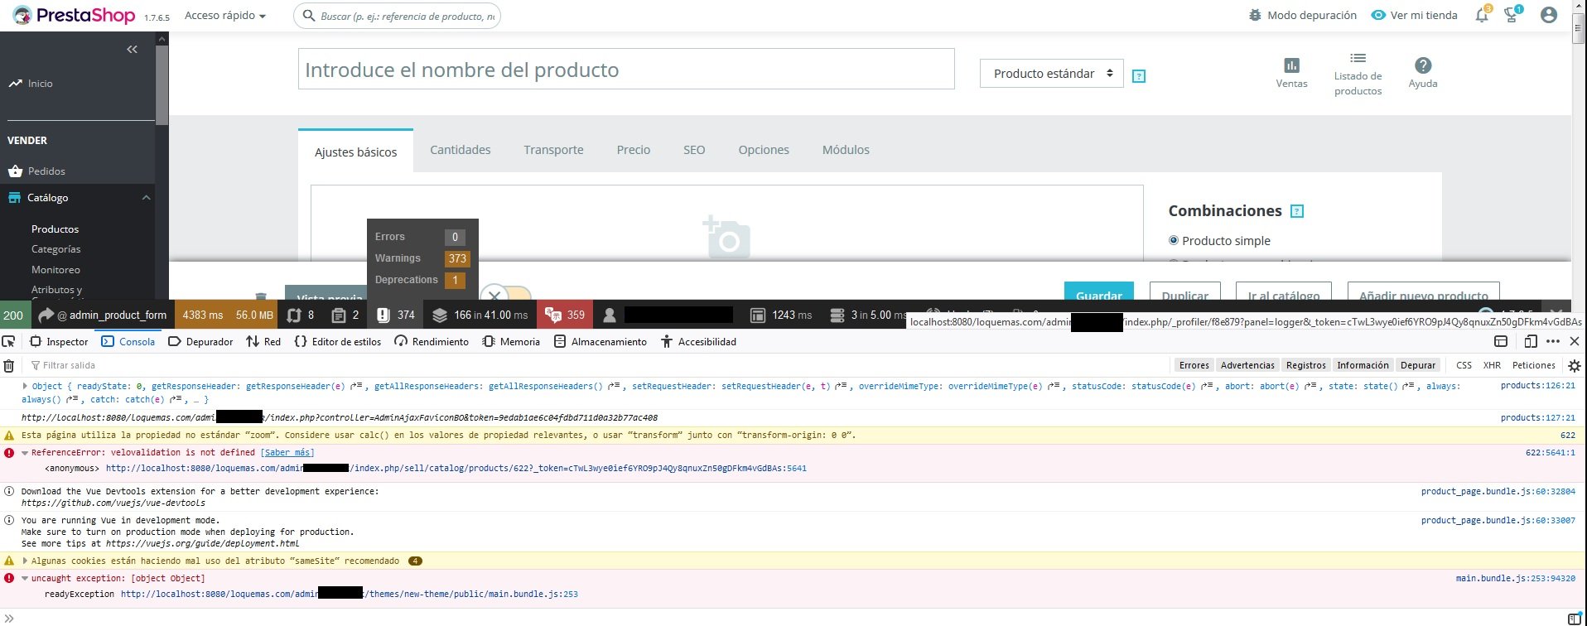Open the database queries 3 in 5.00 ms panel
Viewport: 1587px width, 626px height.
tap(867, 315)
